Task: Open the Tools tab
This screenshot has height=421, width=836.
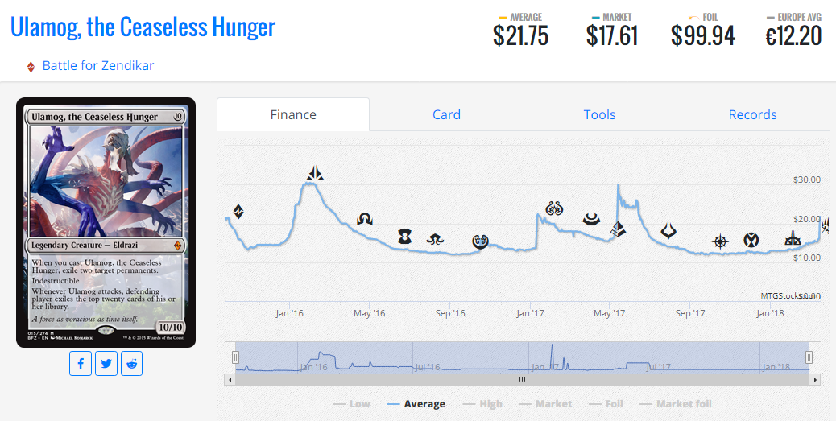Action: [x=599, y=114]
